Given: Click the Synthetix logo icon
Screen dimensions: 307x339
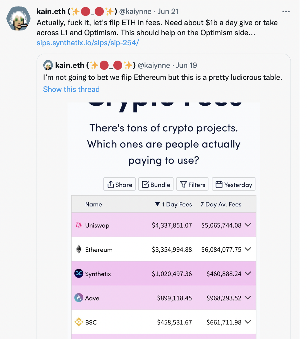Looking at the screenshot, I should point(78,274).
